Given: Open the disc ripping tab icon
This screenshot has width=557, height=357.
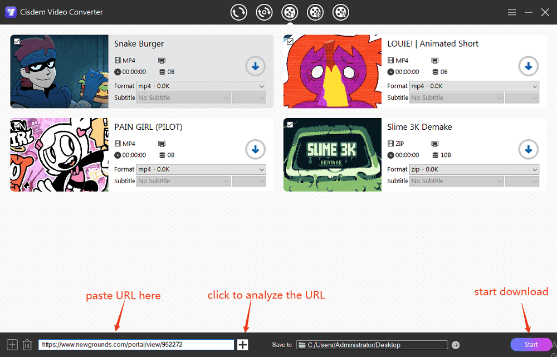Looking at the screenshot, I should click(x=264, y=12).
